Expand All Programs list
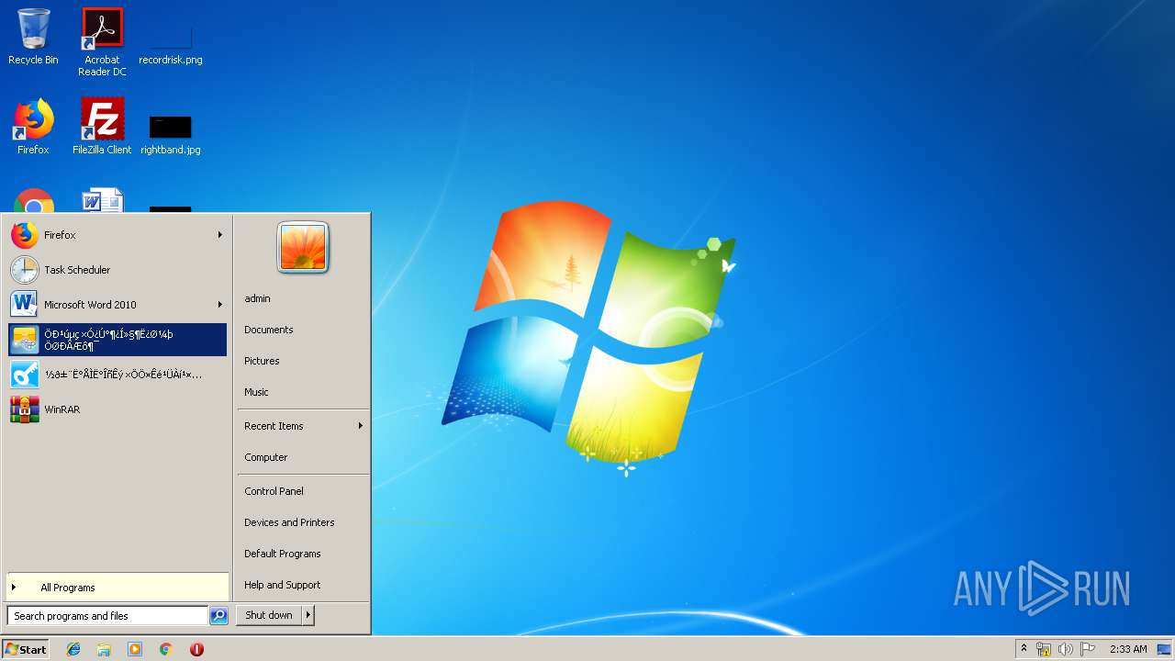This screenshot has height=661, width=1175. pyautogui.click(x=117, y=588)
